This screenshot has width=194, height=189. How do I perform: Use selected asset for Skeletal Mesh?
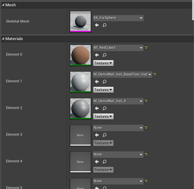click(97, 25)
